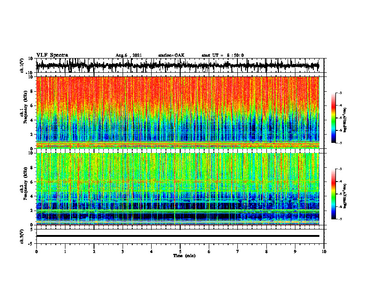This screenshot has height=282, width=365.
Task: Click the "1" tick on the time axis
Action: coord(65,252)
